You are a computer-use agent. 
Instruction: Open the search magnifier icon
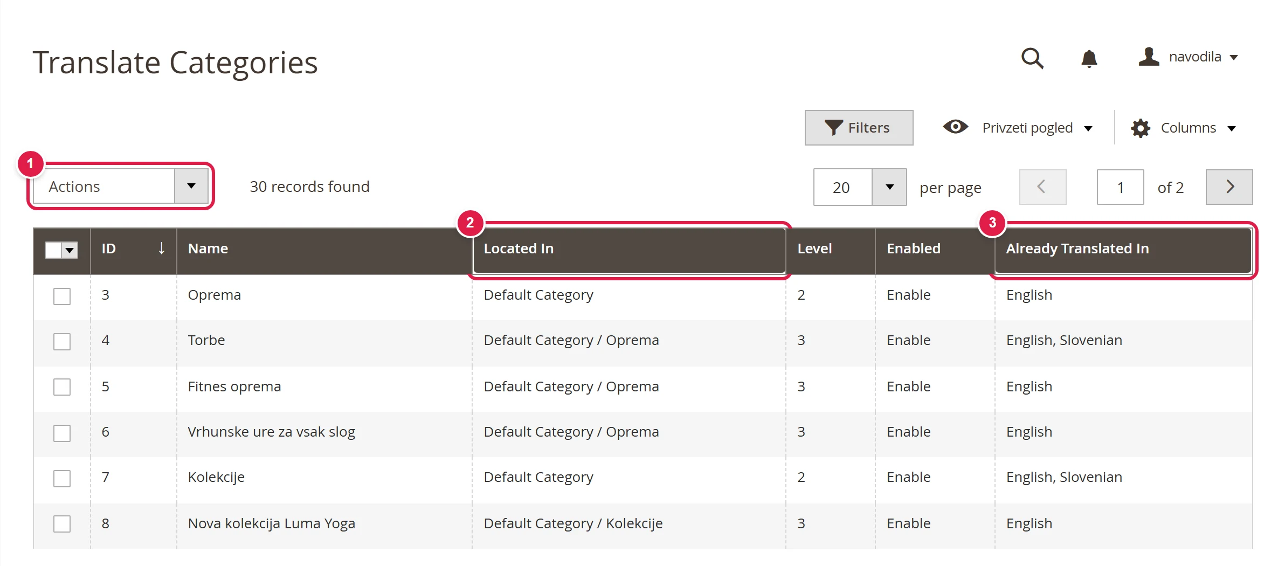point(1032,58)
